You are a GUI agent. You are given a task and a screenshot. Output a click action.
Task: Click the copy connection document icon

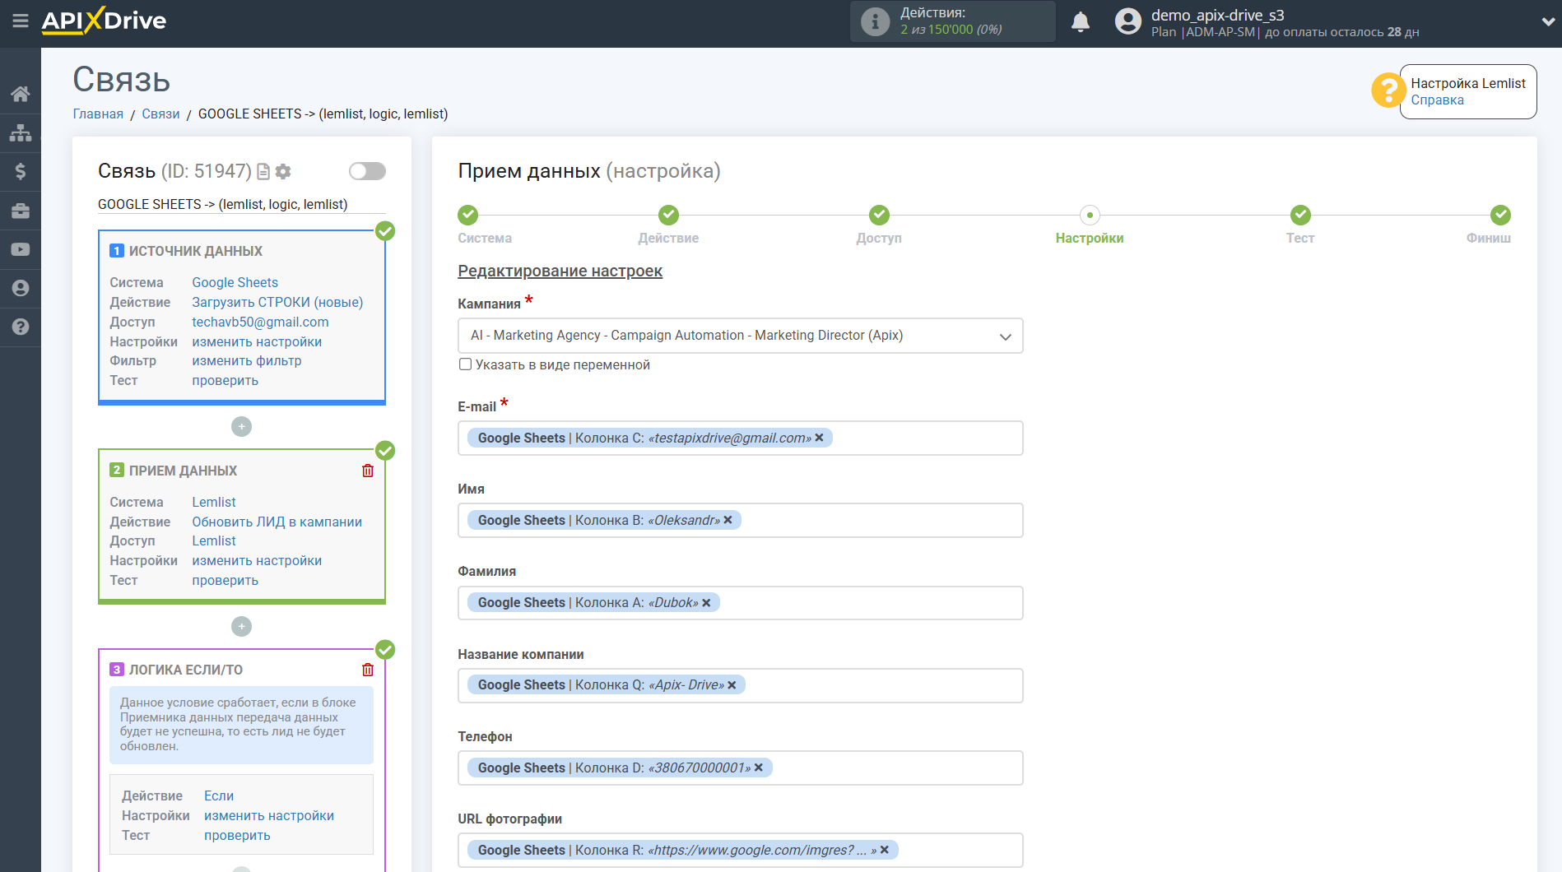(263, 171)
